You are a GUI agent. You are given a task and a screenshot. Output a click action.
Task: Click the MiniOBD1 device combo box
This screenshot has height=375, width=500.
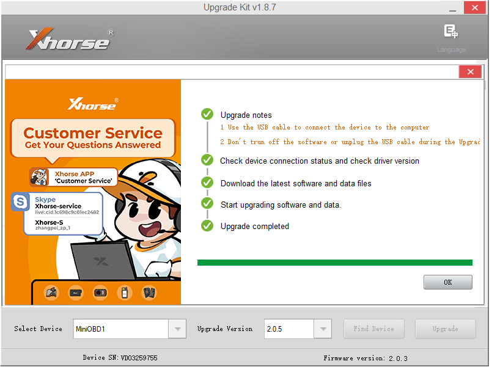(x=120, y=329)
